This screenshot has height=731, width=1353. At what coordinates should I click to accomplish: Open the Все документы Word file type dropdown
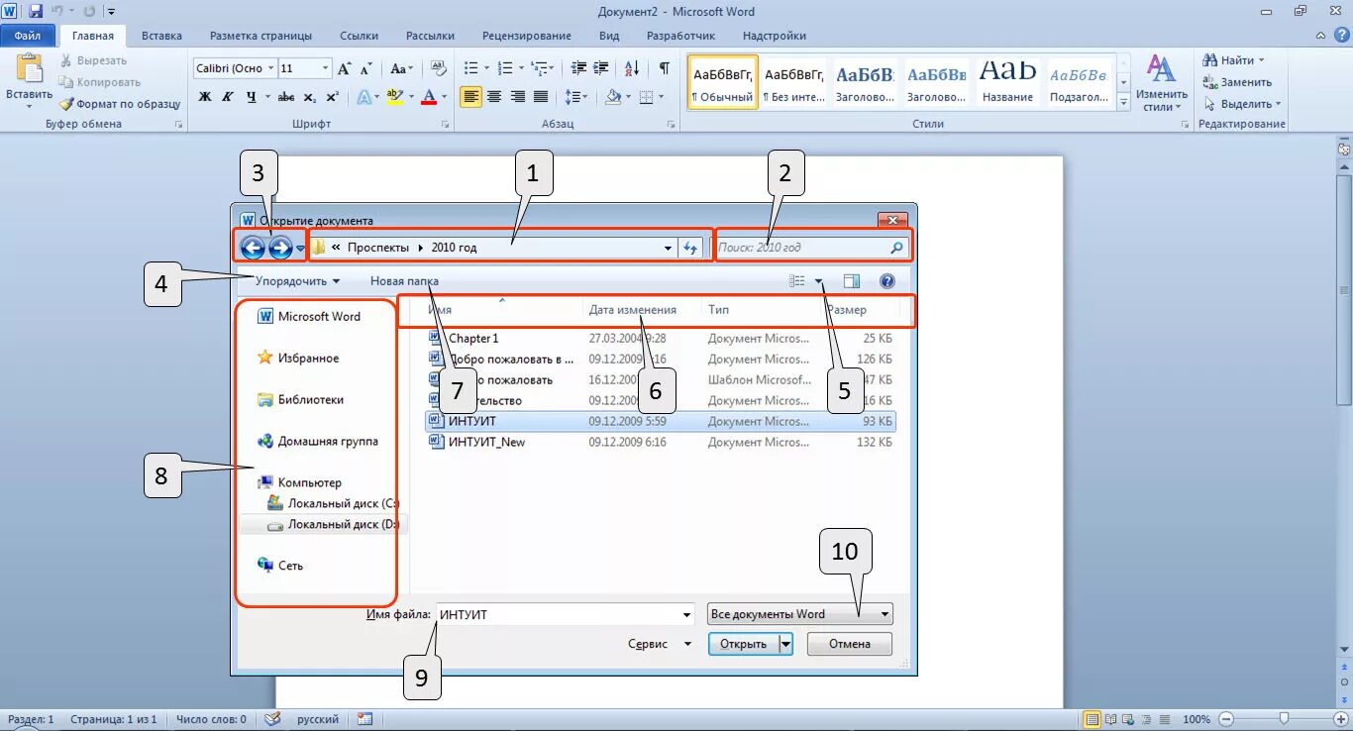[x=800, y=614]
